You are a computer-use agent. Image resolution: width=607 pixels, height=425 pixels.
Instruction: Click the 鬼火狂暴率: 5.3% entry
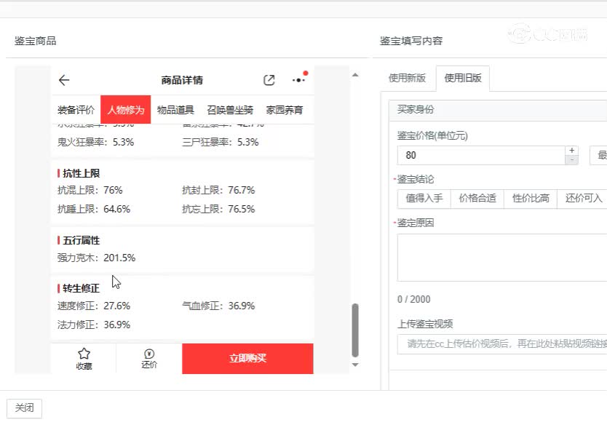point(95,143)
